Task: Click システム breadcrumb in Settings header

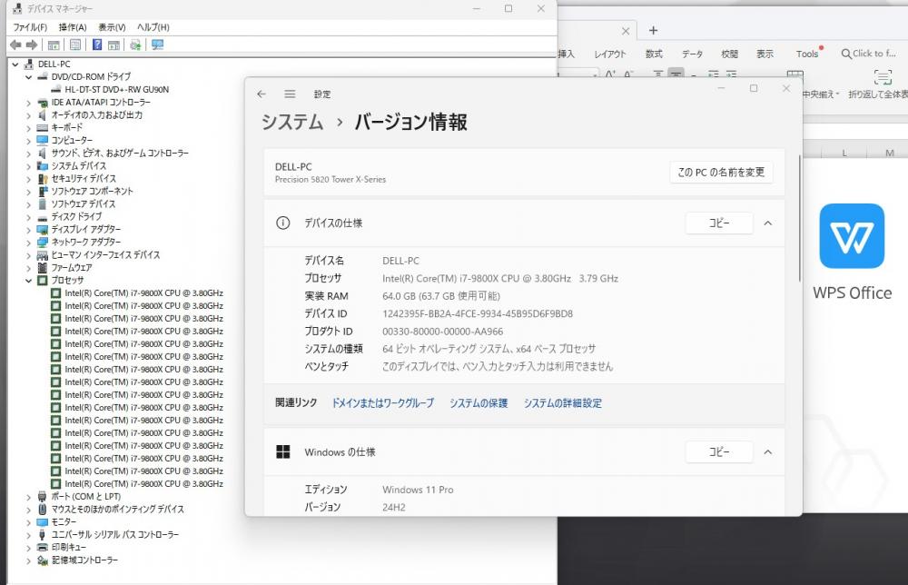Action: [x=291, y=123]
